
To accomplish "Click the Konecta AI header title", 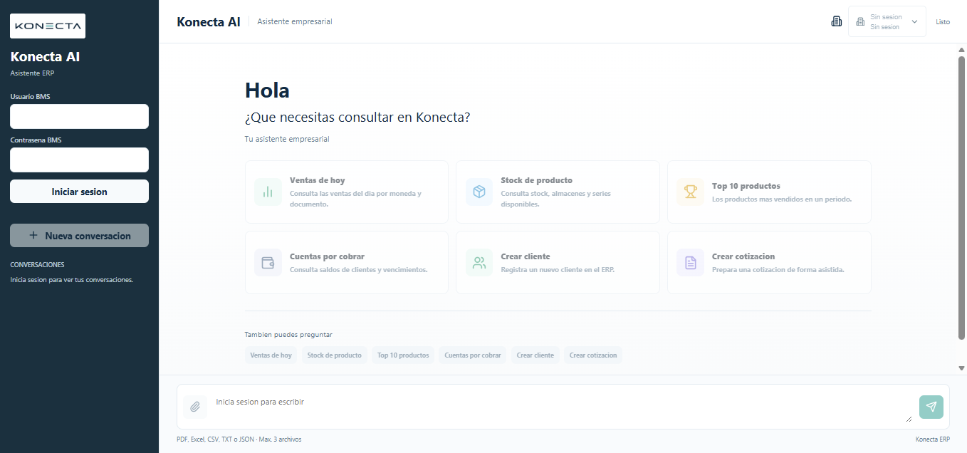I will [209, 21].
